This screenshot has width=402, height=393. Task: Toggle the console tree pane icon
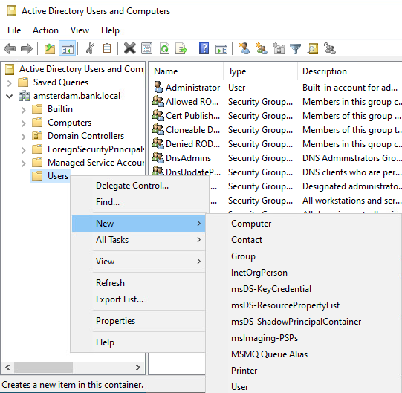pos(68,48)
